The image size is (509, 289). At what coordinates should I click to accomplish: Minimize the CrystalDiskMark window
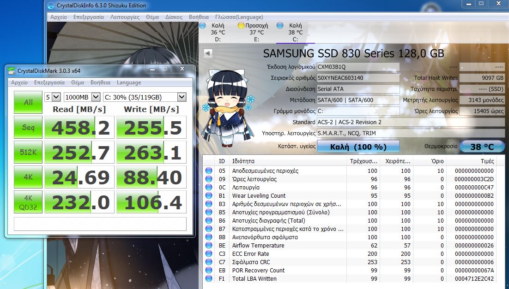[152, 69]
